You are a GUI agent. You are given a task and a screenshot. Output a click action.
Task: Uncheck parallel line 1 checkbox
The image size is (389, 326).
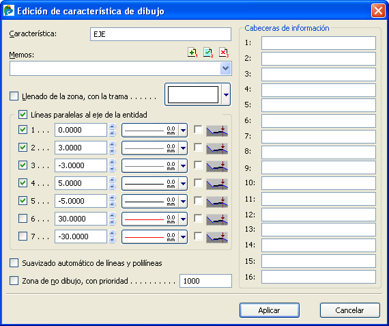click(23, 129)
